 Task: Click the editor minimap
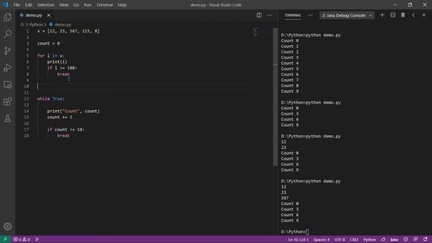click(x=263, y=32)
